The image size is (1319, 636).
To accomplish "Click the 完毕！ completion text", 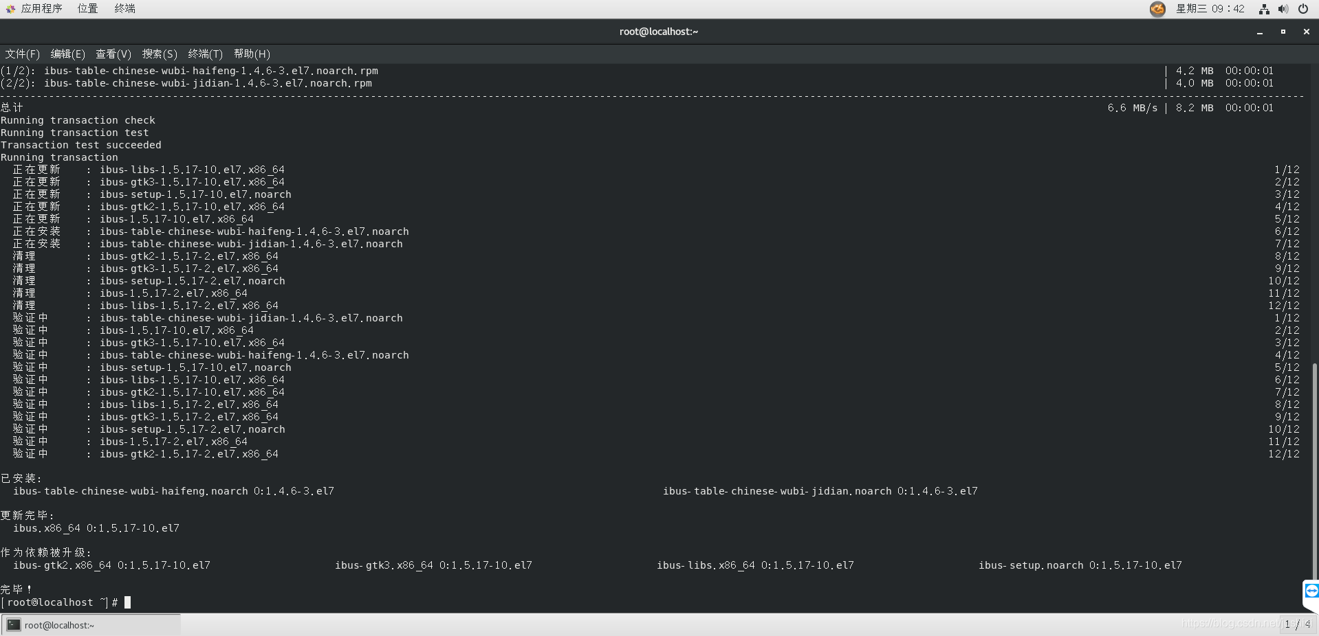I will (17, 589).
